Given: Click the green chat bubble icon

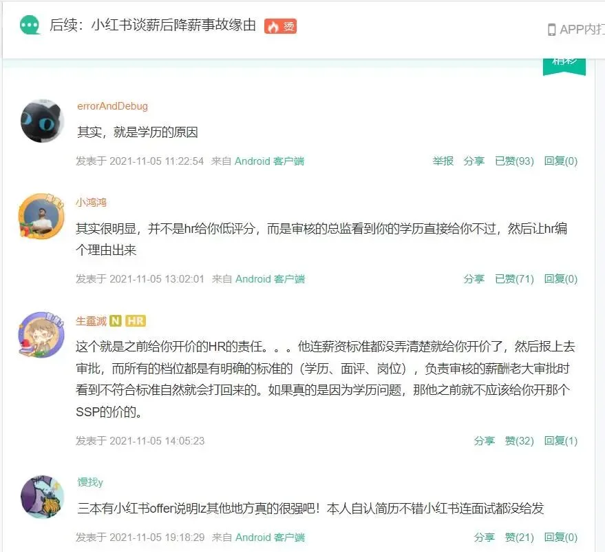Looking at the screenshot, I should [30, 25].
